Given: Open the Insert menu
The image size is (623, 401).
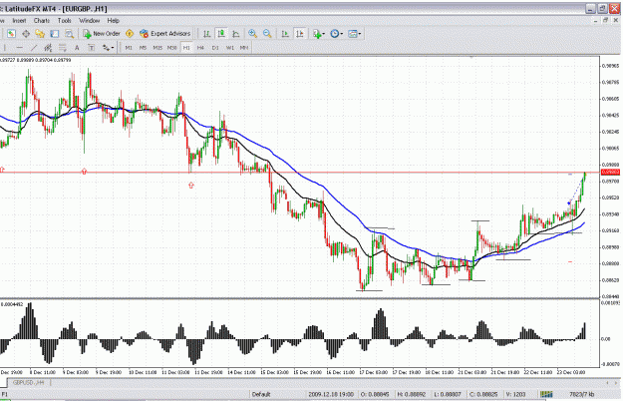Looking at the screenshot, I should click(x=19, y=21).
